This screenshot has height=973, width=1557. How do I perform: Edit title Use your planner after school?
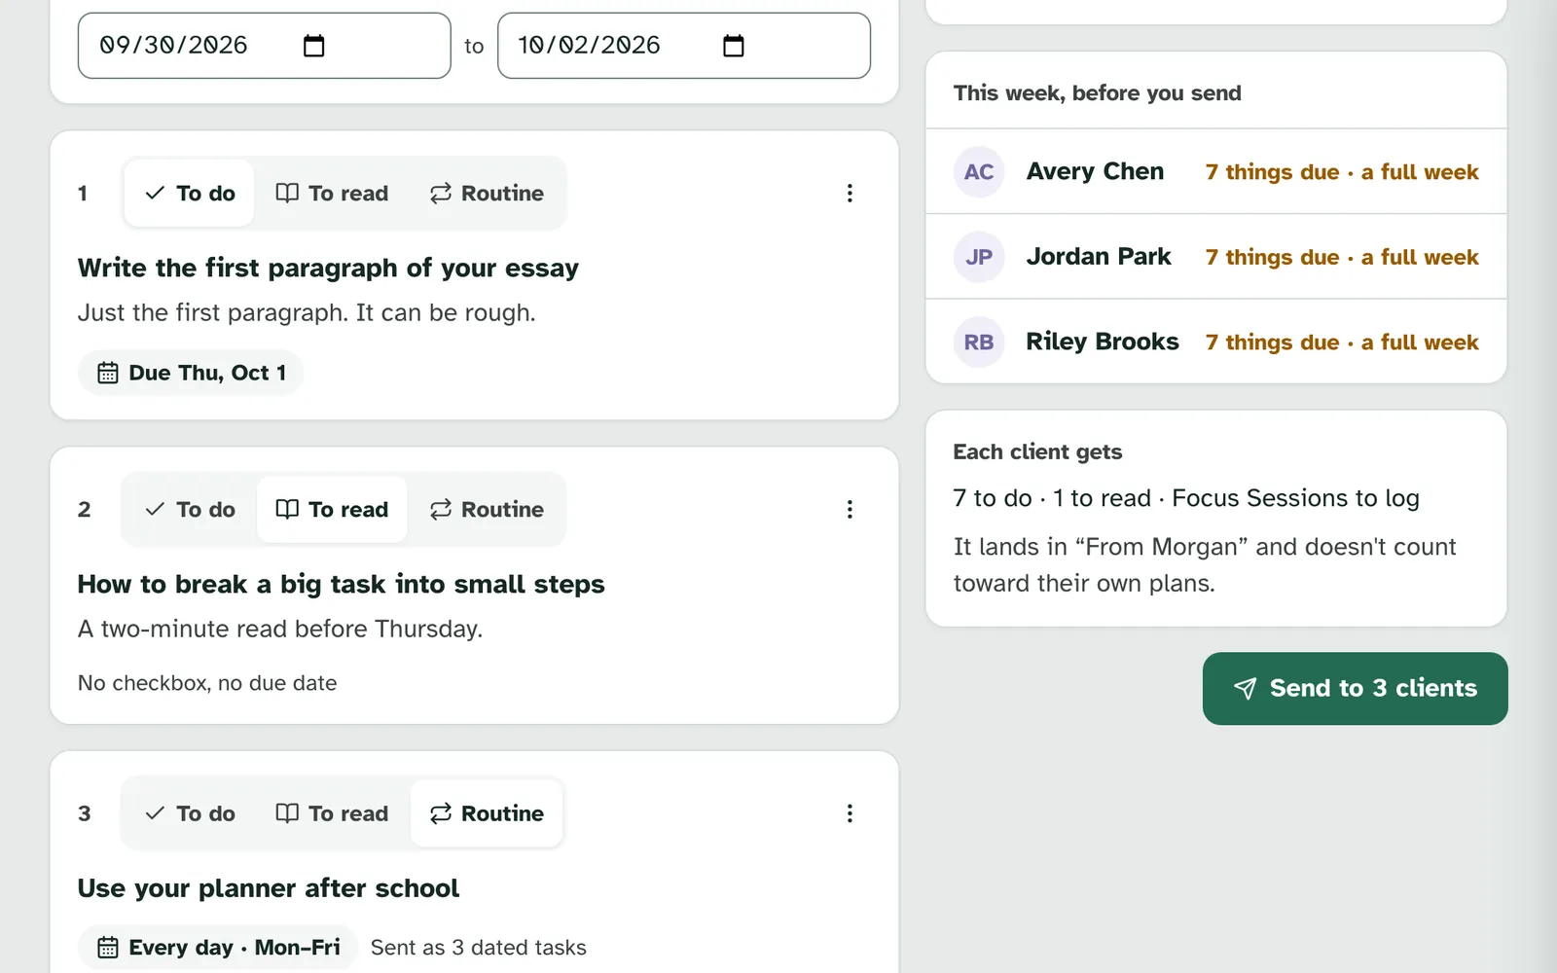[x=269, y=888]
